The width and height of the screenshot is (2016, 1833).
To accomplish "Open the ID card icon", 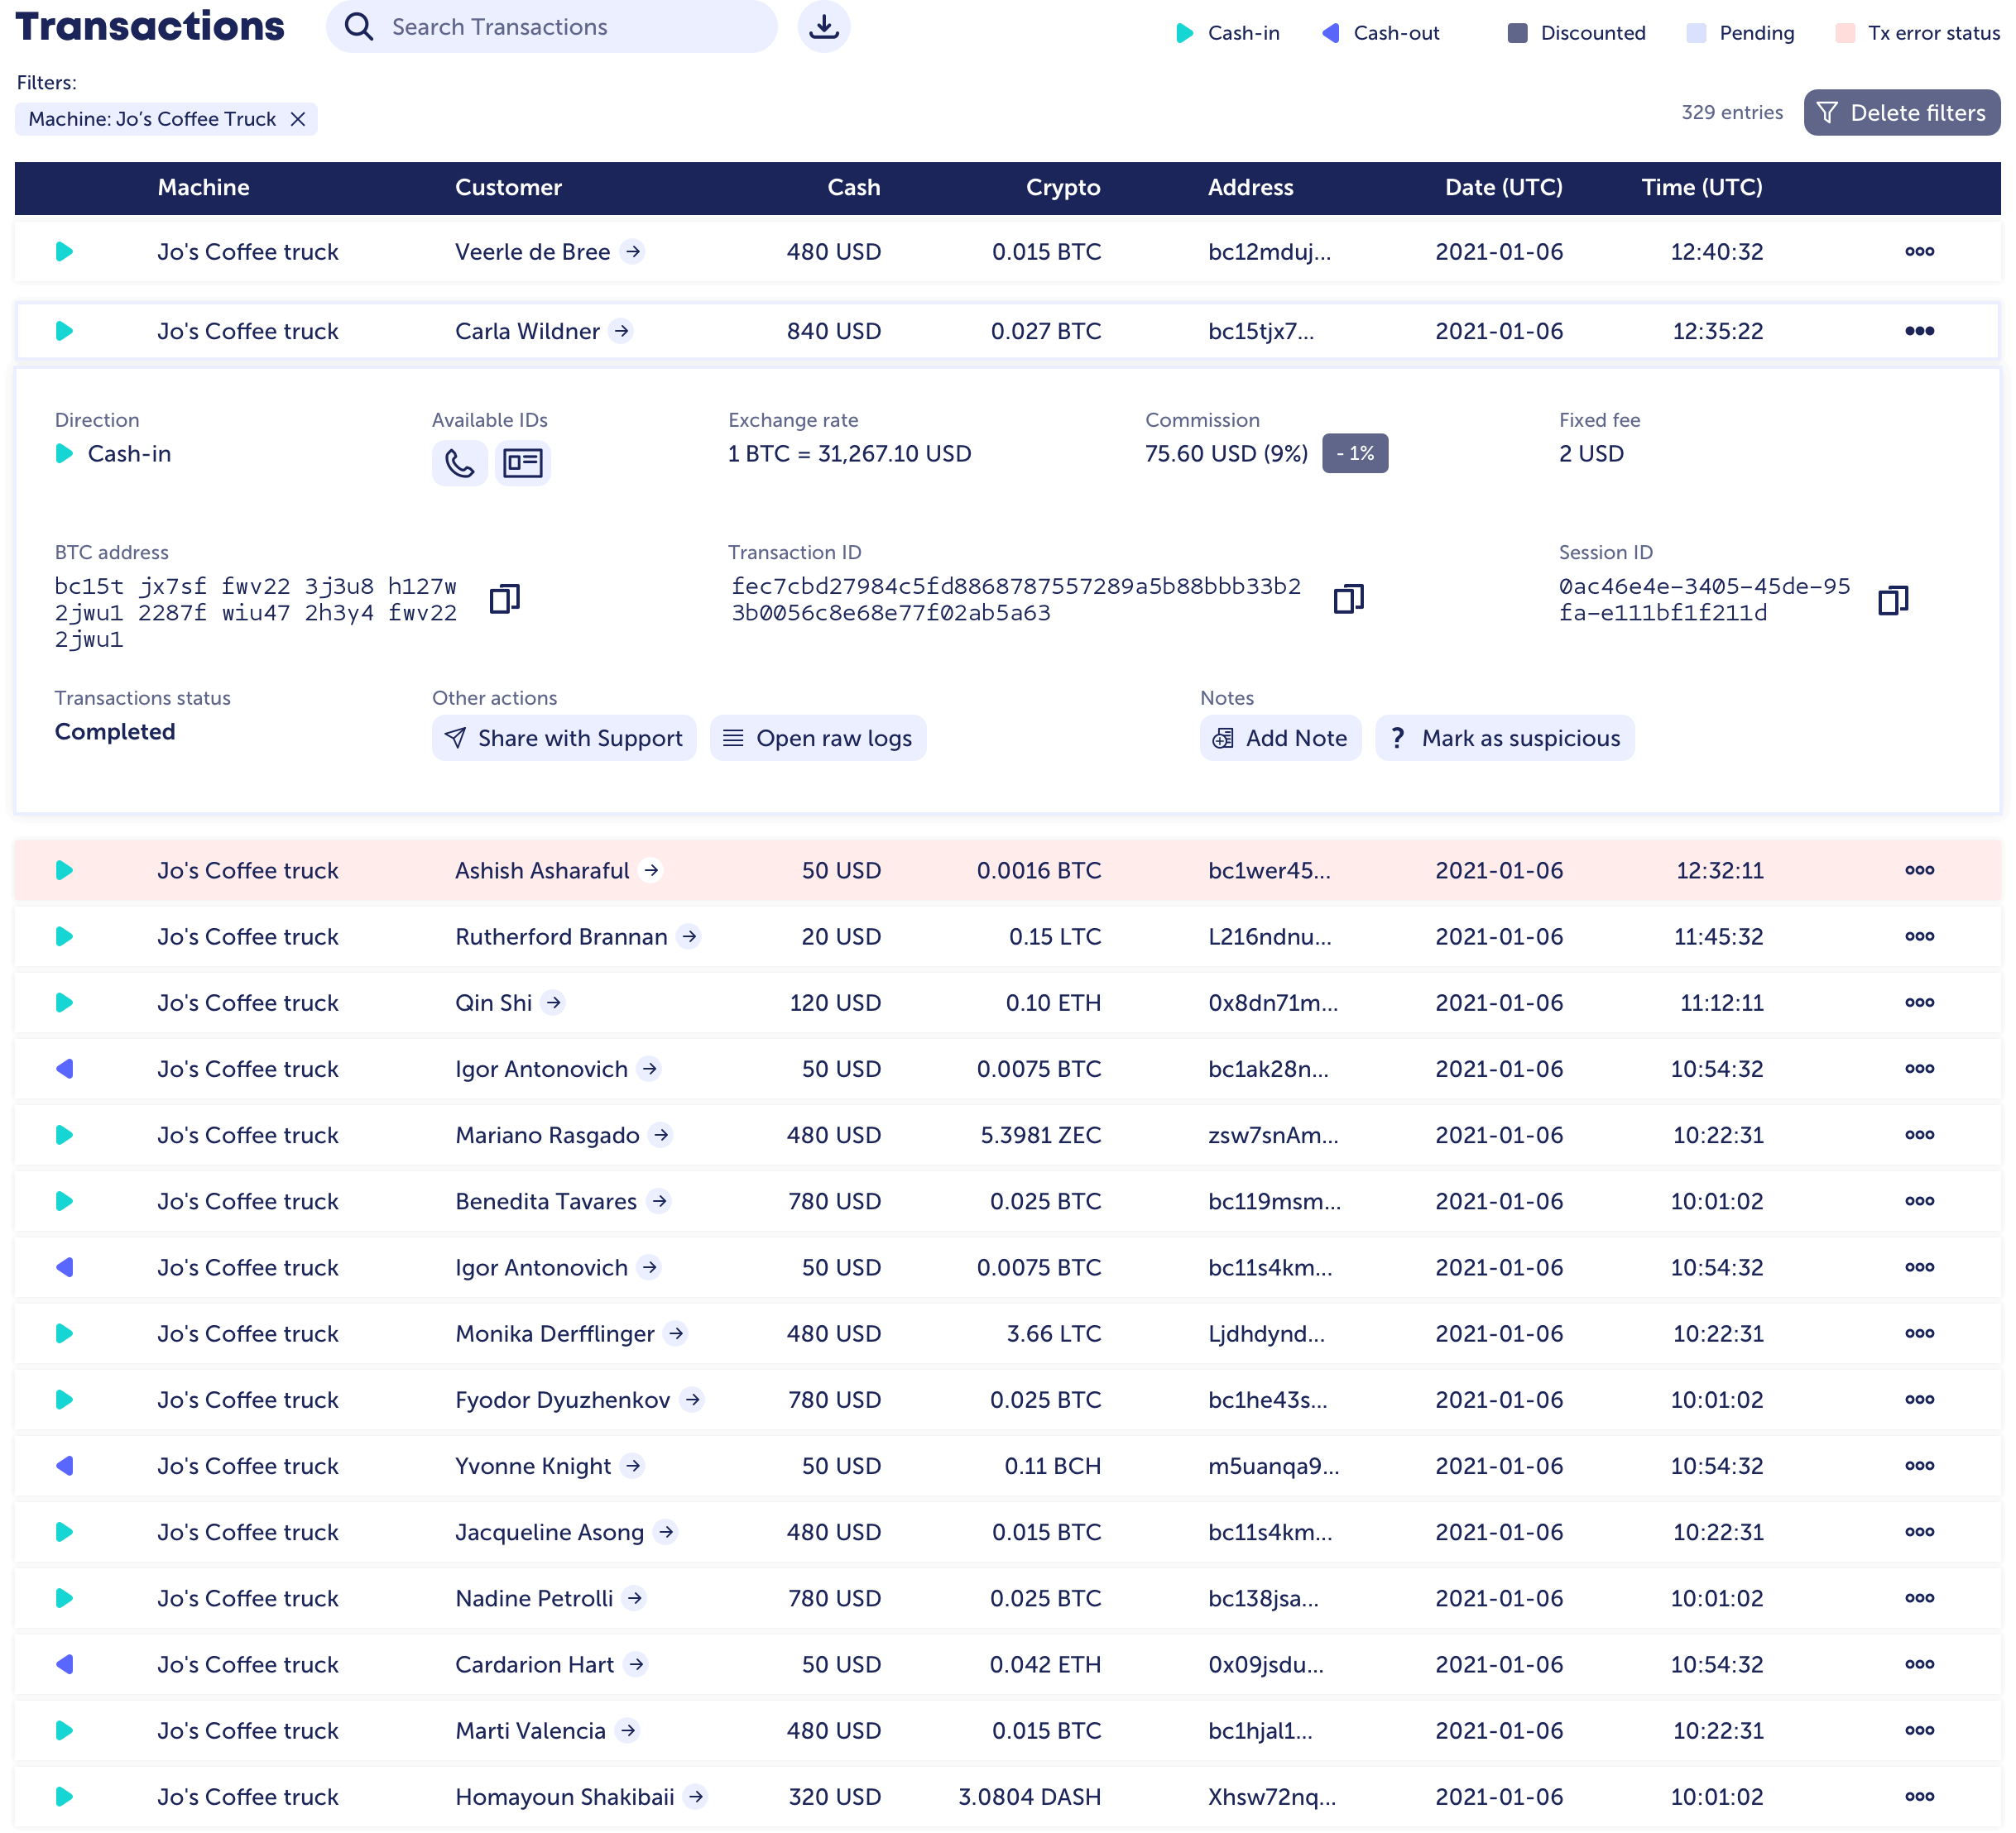I will coord(522,462).
